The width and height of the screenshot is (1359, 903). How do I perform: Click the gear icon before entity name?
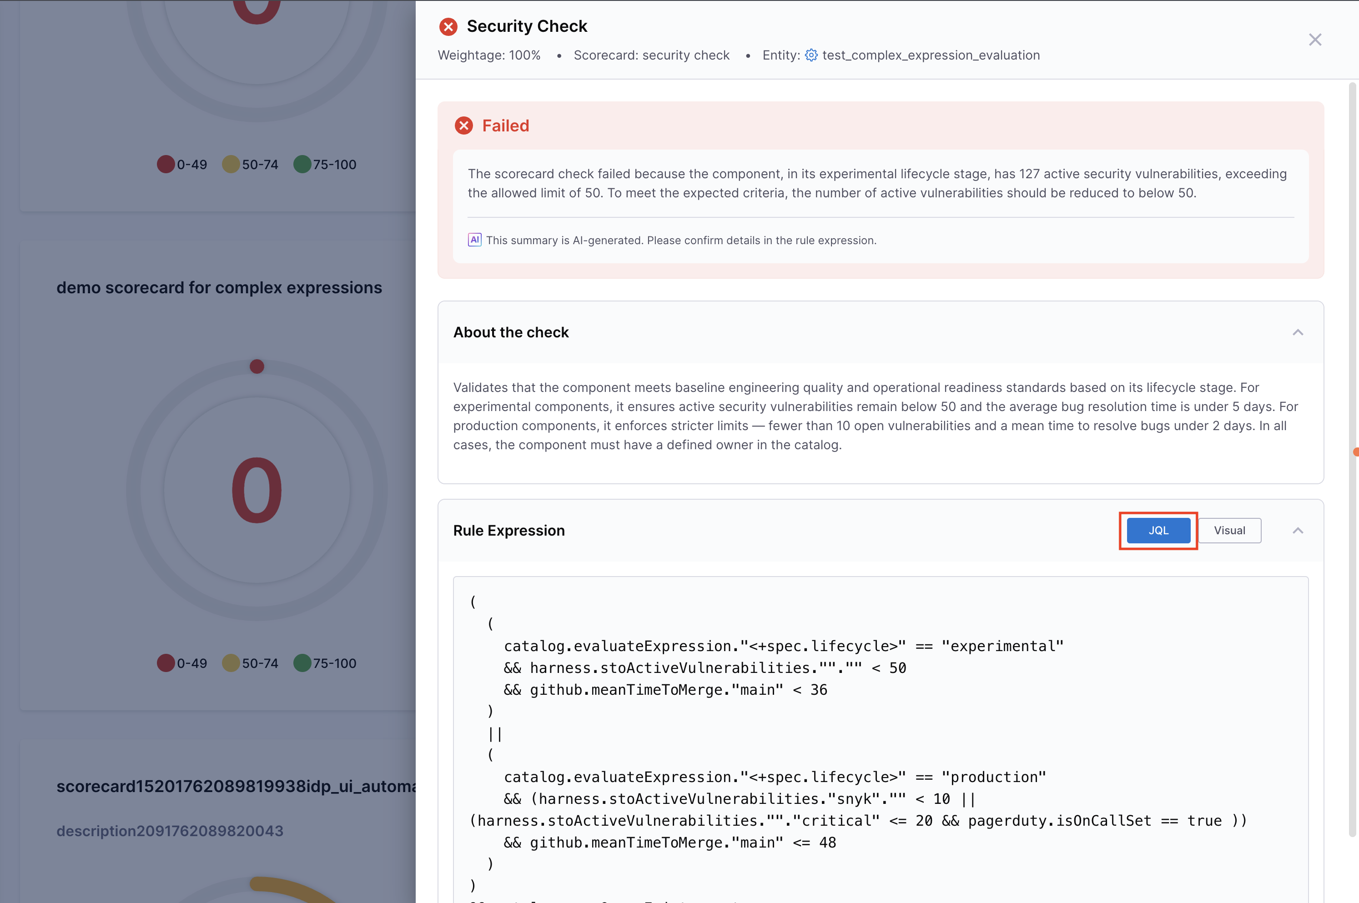[811, 55]
